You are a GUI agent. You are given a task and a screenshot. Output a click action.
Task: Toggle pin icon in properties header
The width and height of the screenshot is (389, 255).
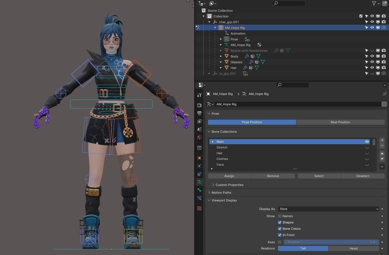pos(385,94)
